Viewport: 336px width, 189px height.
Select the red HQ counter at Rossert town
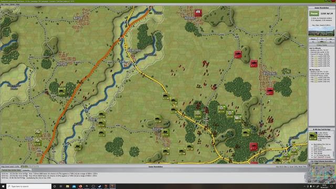(x=198, y=13)
